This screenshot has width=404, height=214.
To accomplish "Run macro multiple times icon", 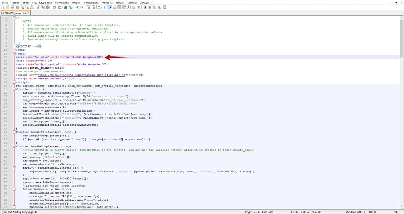I will pyautogui.click(x=159, y=7).
